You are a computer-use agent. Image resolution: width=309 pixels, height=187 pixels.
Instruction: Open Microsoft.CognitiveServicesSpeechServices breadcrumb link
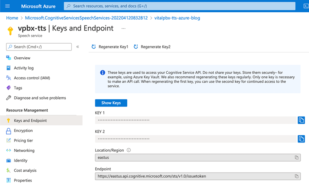point(86,18)
